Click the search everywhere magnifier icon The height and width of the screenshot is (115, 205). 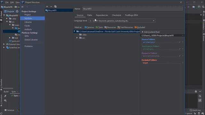[203, 7]
